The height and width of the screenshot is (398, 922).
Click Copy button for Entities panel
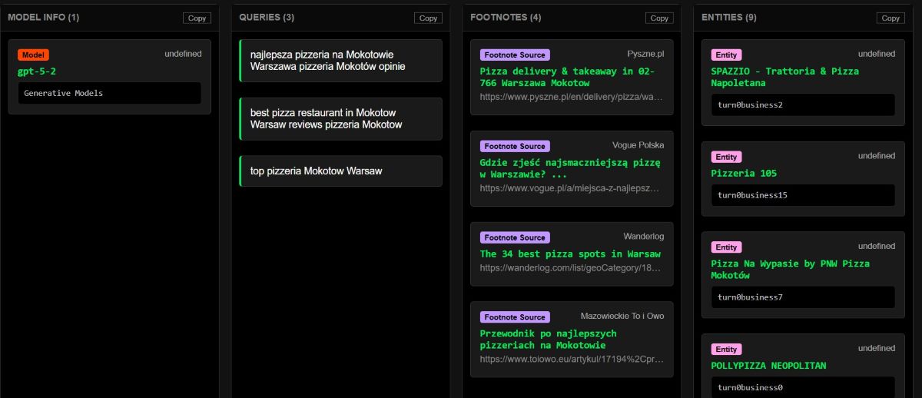(x=890, y=18)
